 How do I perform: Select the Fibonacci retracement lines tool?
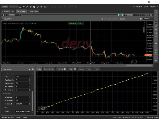pos(156,40)
